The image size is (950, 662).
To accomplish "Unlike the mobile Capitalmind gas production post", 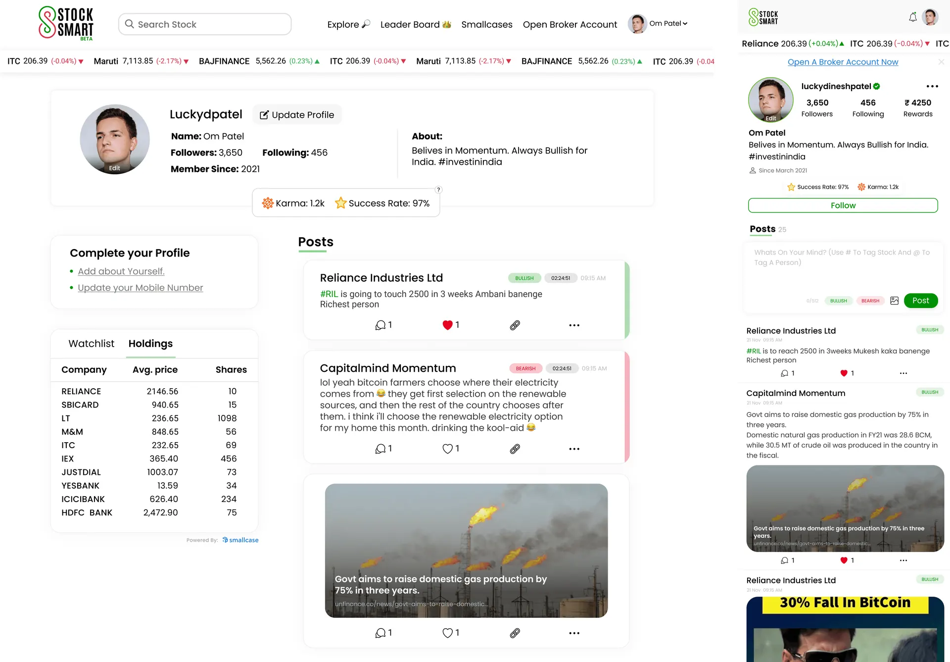I will 844,560.
